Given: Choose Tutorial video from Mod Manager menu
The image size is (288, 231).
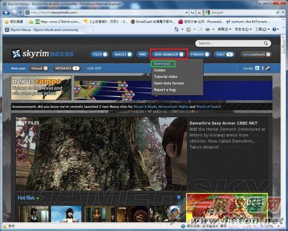Looking at the screenshot, I should click(x=165, y=76).
